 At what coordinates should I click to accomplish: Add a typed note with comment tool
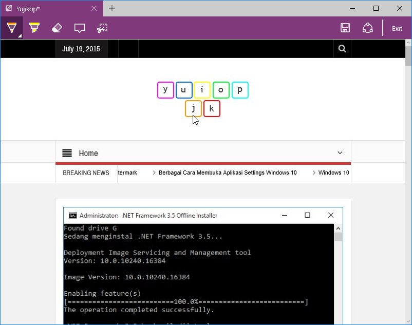tap(79, 28)
